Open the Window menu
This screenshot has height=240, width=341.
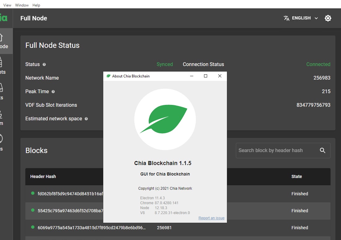22,5
